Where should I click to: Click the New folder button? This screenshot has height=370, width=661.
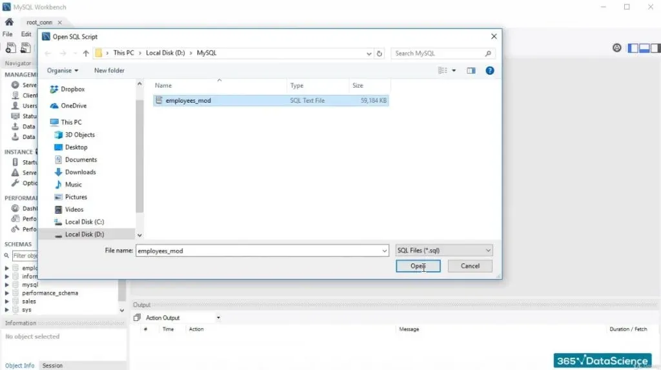point(109,70)
